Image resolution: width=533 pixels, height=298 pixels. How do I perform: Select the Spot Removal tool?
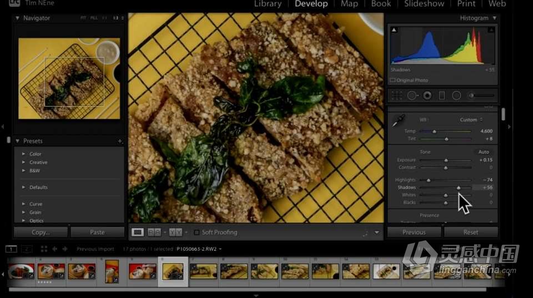tap(412, 95)
